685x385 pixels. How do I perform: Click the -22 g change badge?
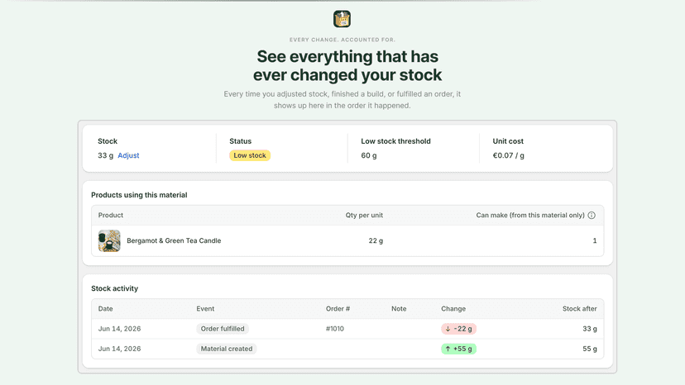(x=458, y=329)
